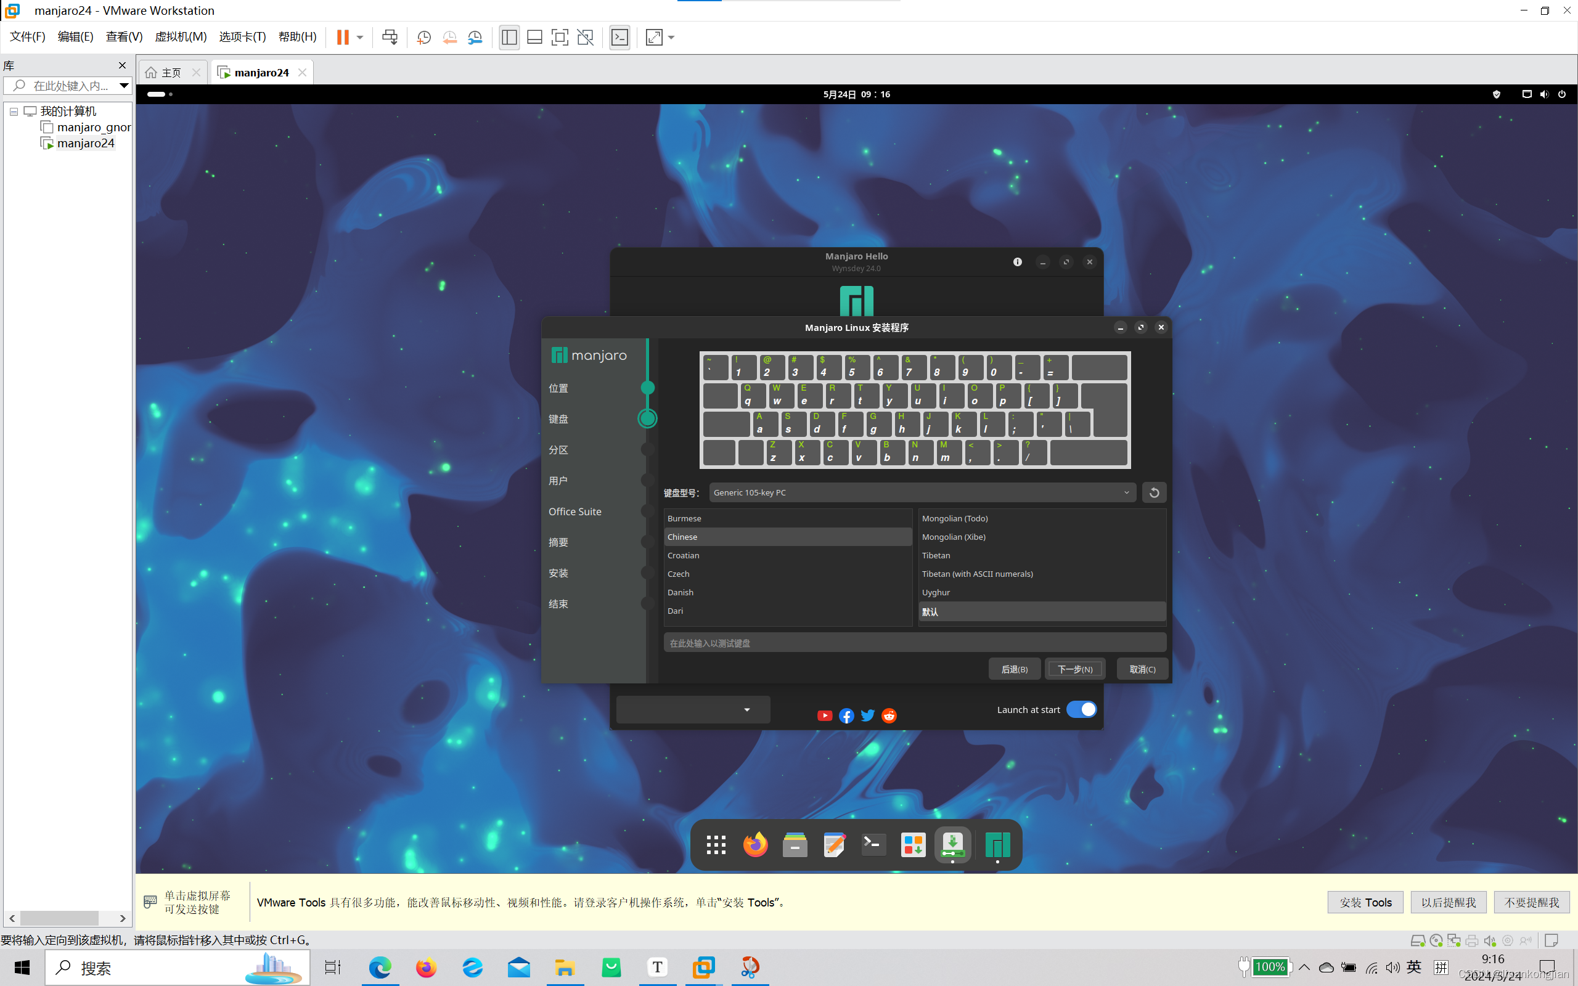Enter full screen mode icon
This screenshot has width=1578, height=986.
[560, 37]
